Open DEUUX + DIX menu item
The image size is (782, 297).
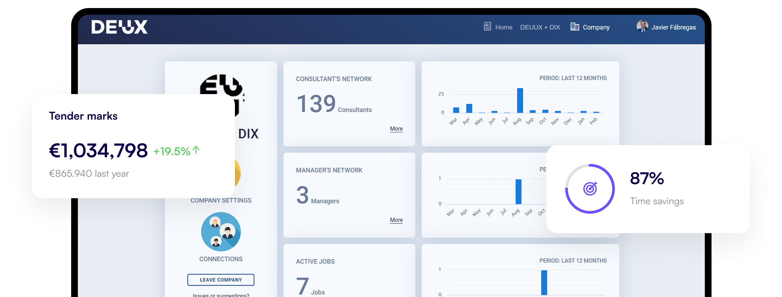540,27
